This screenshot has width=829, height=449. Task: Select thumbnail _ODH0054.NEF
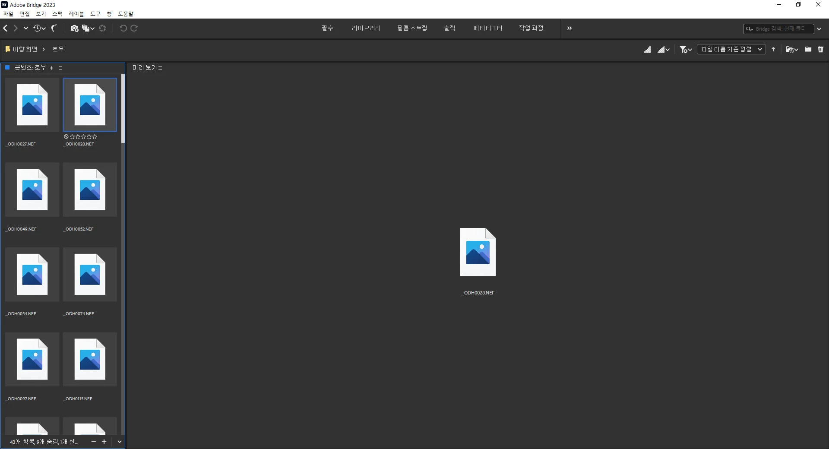click(32, 275)
